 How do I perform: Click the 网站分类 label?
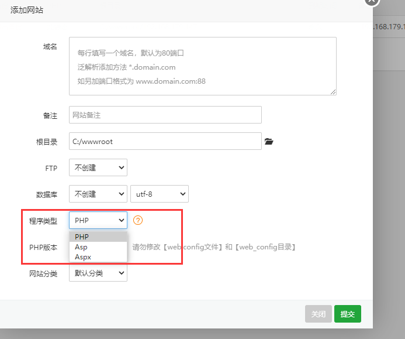coord(43,273)
